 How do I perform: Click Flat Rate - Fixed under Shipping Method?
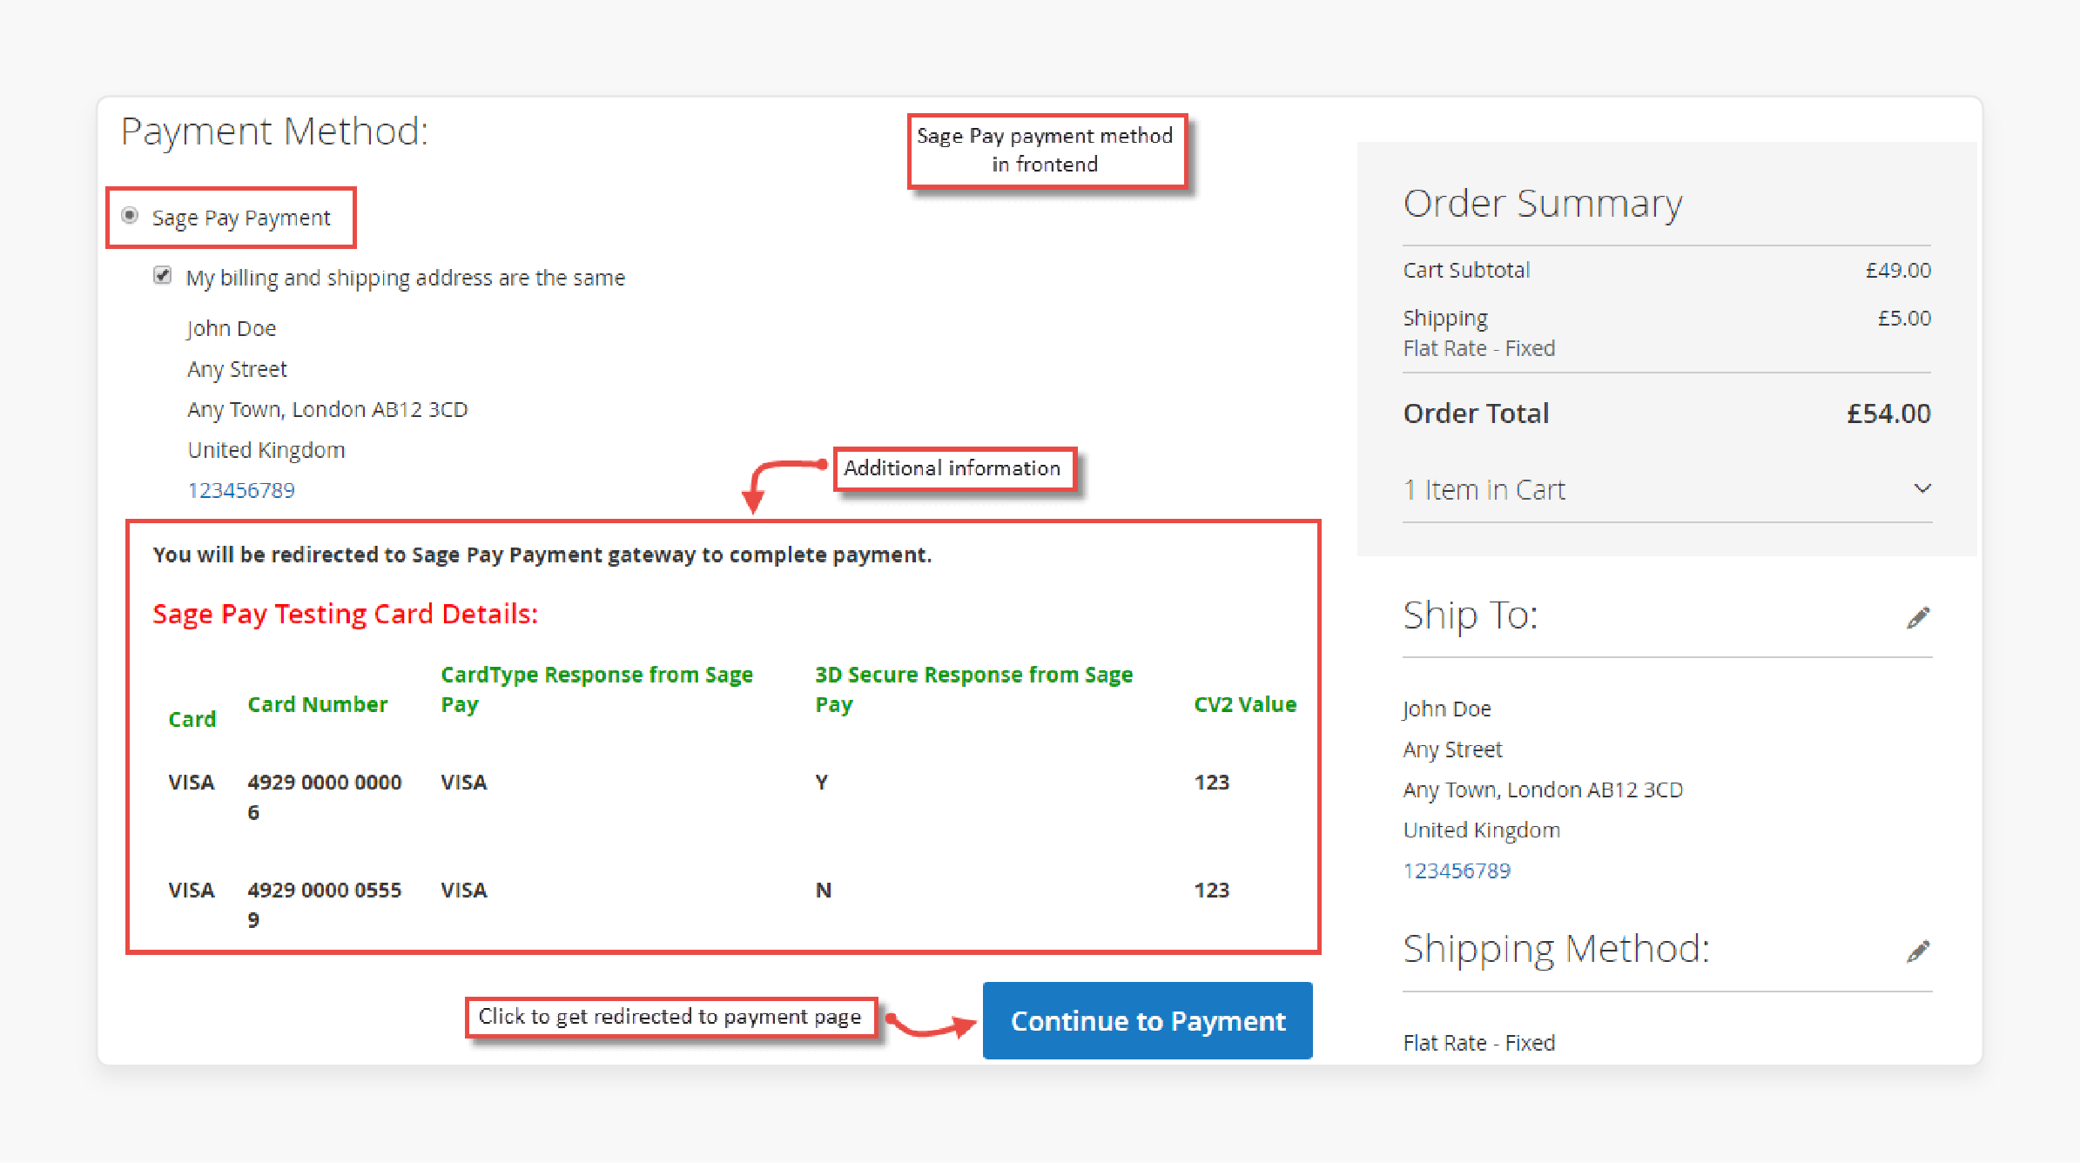click(1478, 1043)
